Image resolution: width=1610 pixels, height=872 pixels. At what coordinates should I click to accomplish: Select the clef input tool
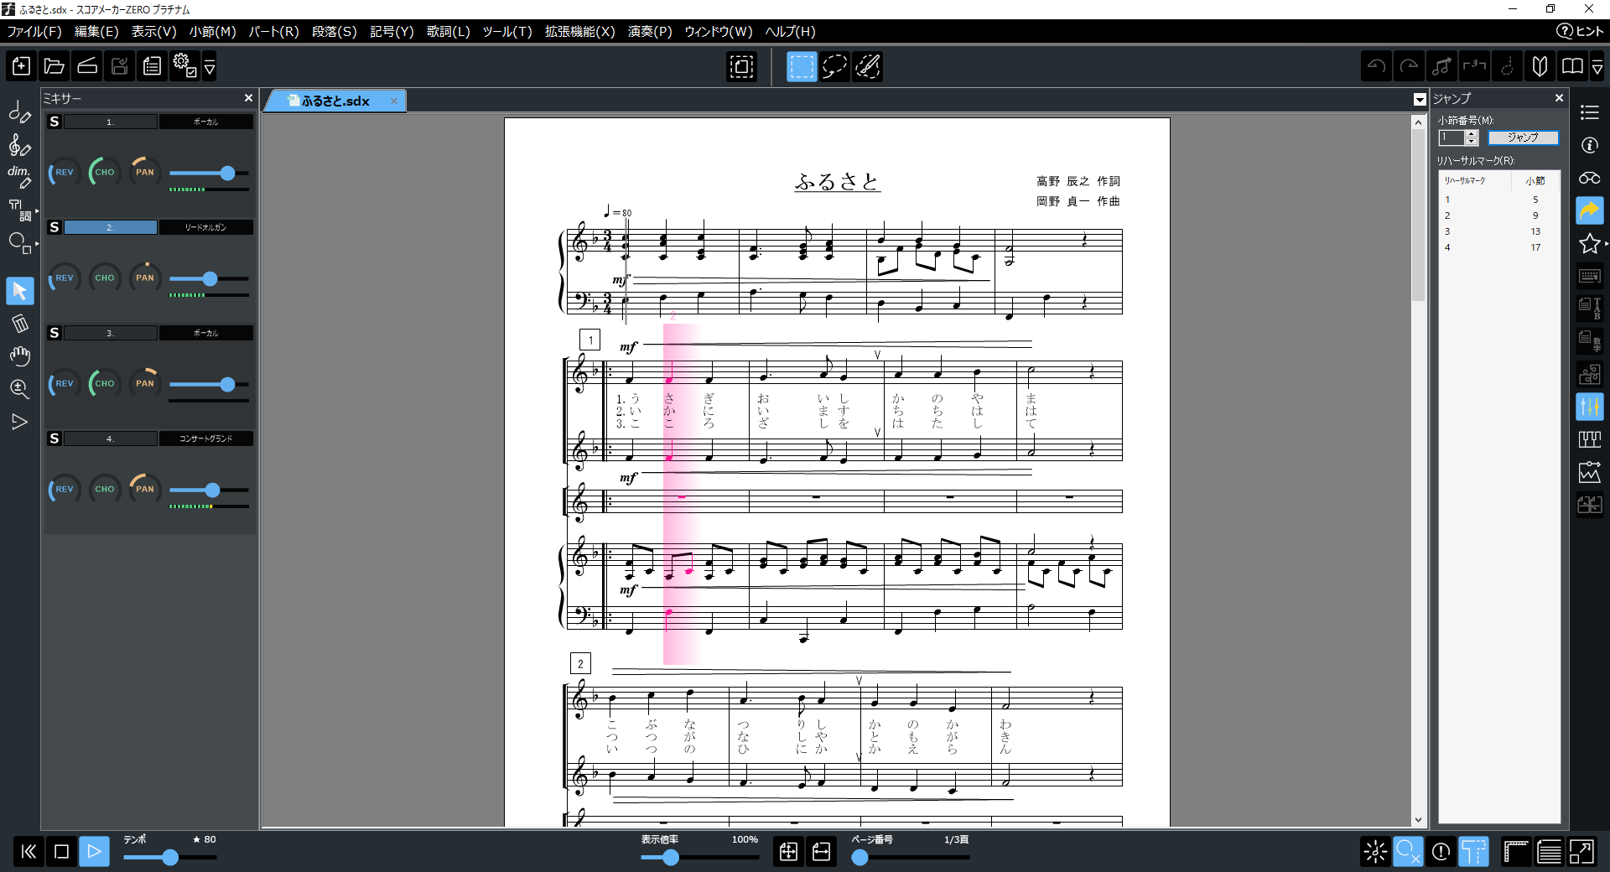[20, 145]
